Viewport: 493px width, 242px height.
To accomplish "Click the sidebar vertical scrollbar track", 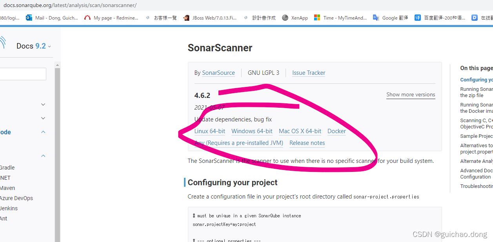I will click(x=57, y=155).
